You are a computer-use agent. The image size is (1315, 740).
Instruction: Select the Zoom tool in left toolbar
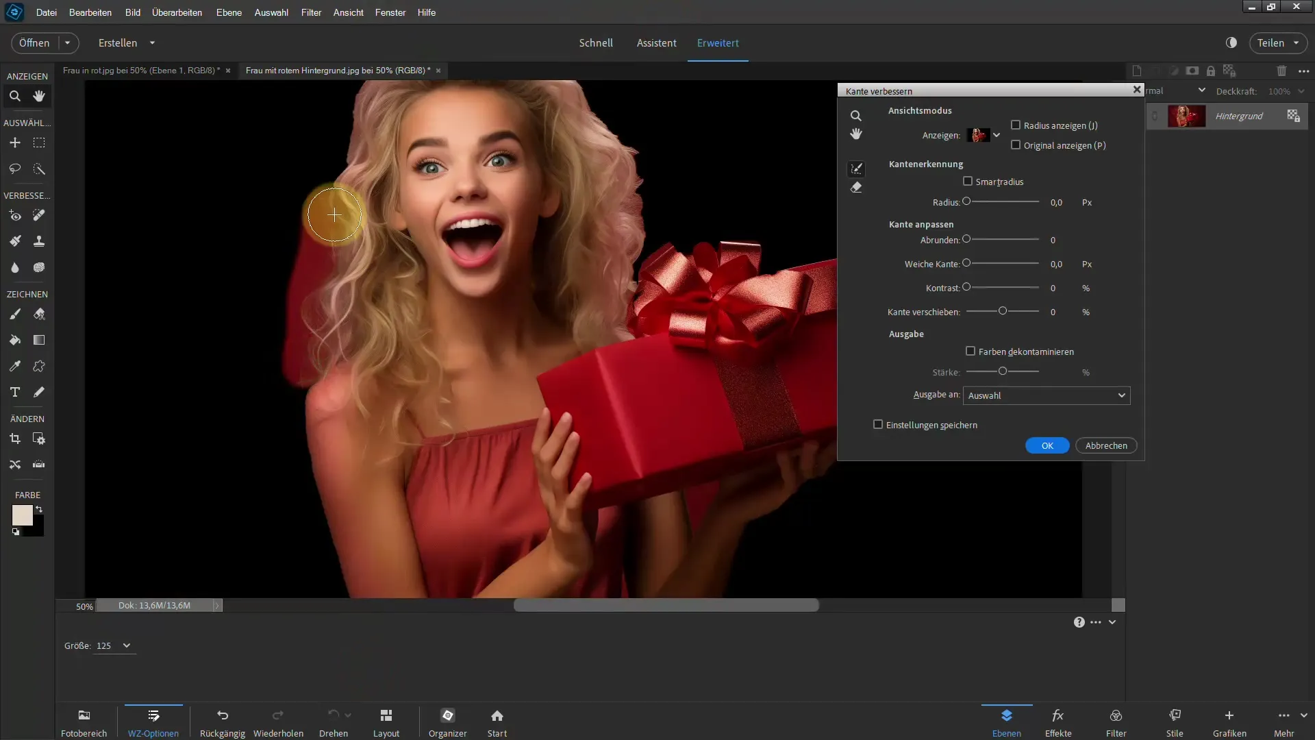click(x=14, y=96)
